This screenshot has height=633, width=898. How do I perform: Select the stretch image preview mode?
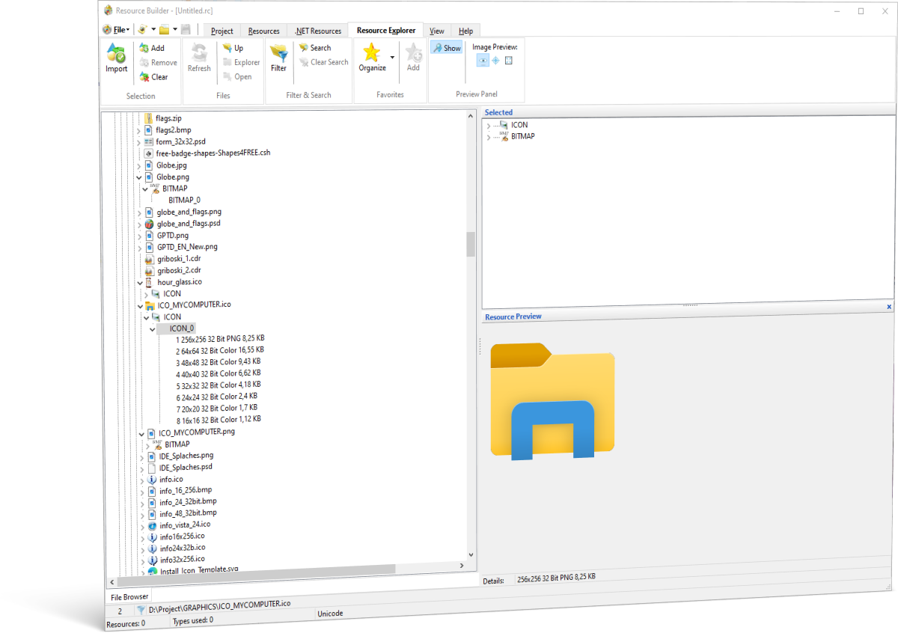coord(509,61)
